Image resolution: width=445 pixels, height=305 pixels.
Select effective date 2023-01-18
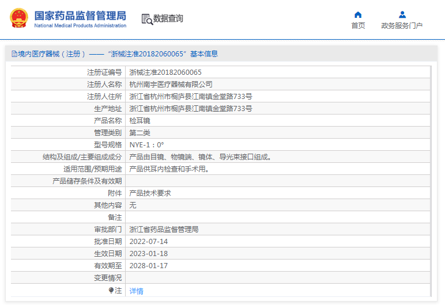click(148, 254)
